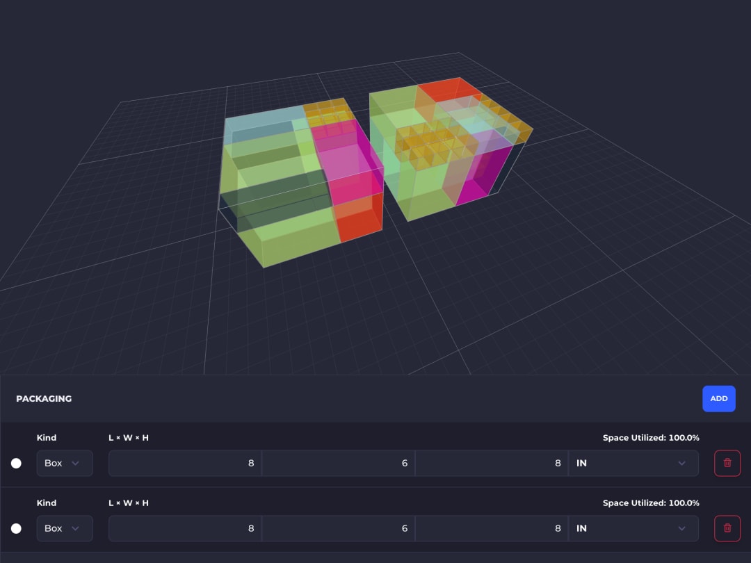Click the width field of second box

pos(338,528)
